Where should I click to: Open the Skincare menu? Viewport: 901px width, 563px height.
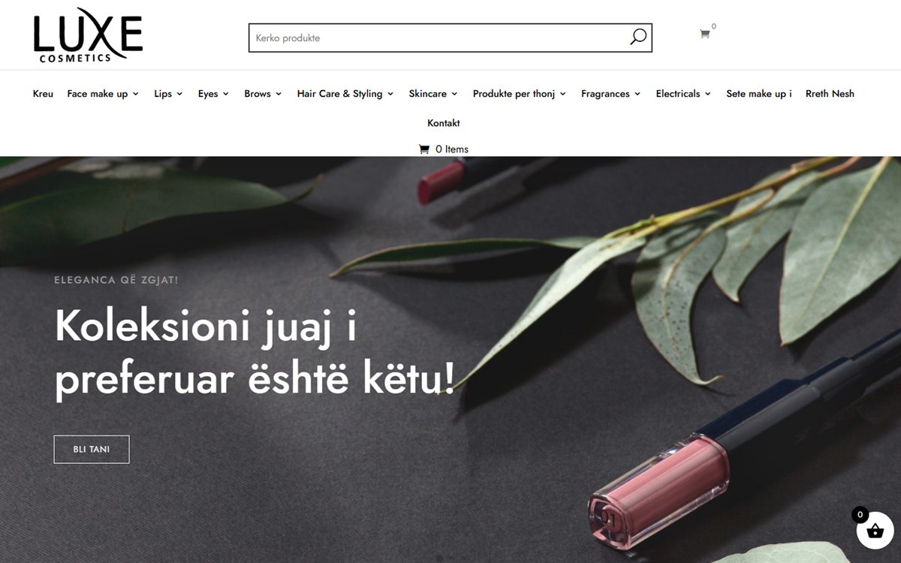coord(428,94)
